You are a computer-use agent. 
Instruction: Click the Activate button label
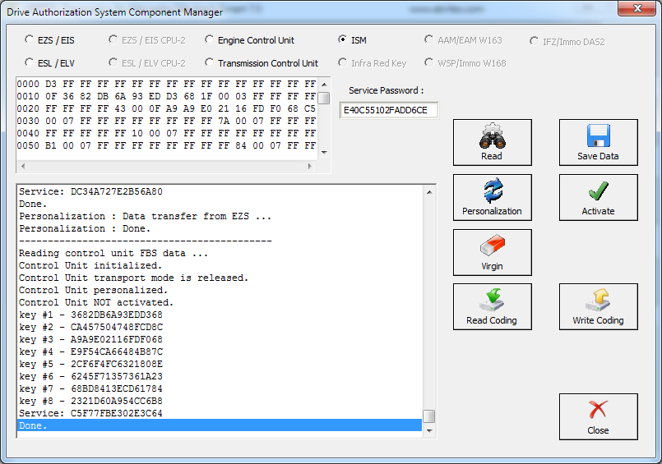click(598, 211)
